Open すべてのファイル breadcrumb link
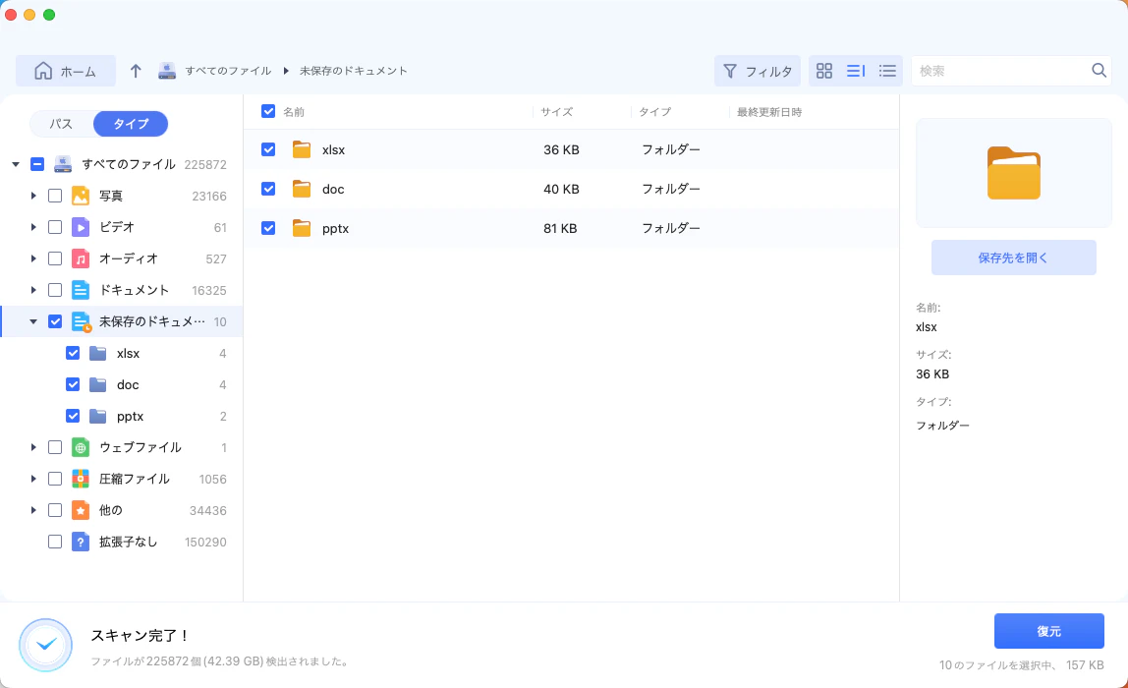1128x688 pixels. pyautogui.click(x=228, y=71)
